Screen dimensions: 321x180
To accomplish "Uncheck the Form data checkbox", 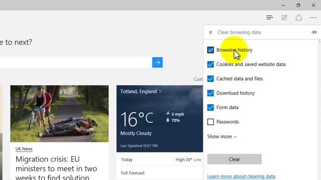I will click(x=211, y=107).
